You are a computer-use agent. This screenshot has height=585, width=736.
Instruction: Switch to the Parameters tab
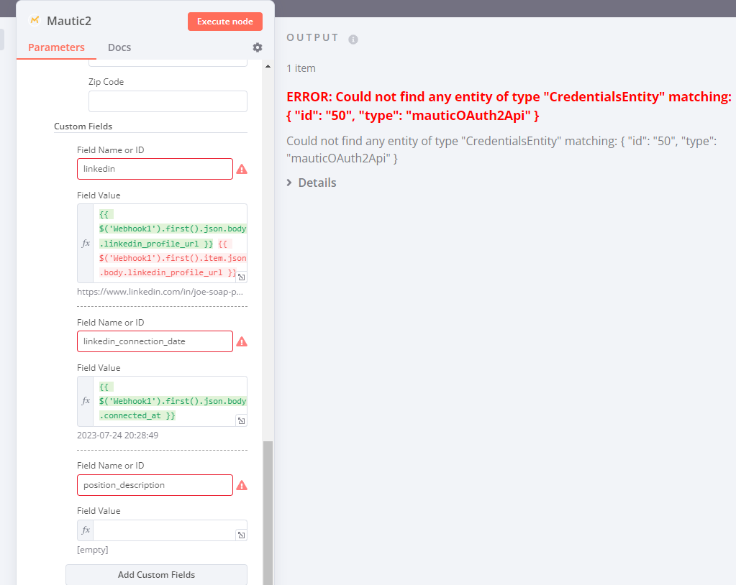click(56, 47)
